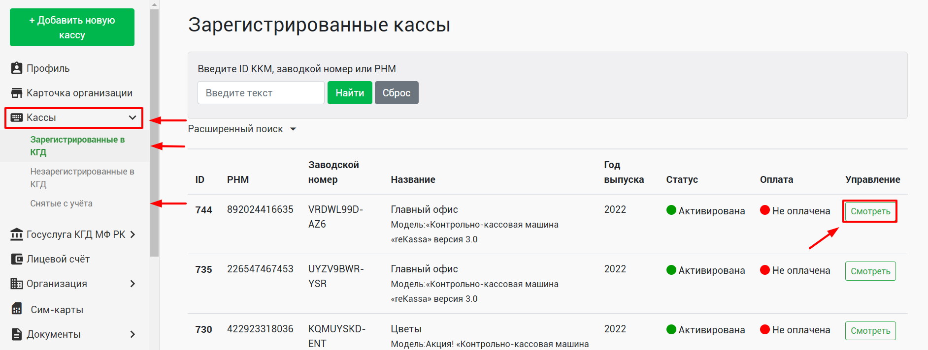
Task: Click the organization card storefront icon
Action: click(x=17, y=93)
